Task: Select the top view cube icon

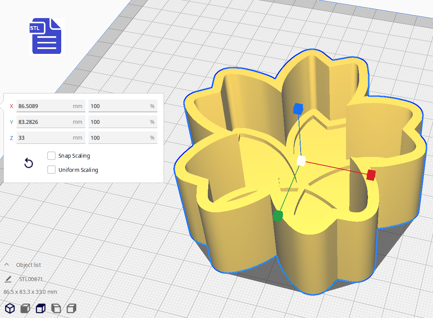Action: point(40,308)
